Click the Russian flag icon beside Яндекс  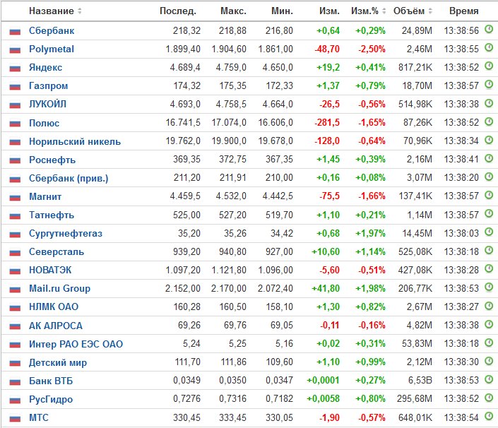point(15,69)
